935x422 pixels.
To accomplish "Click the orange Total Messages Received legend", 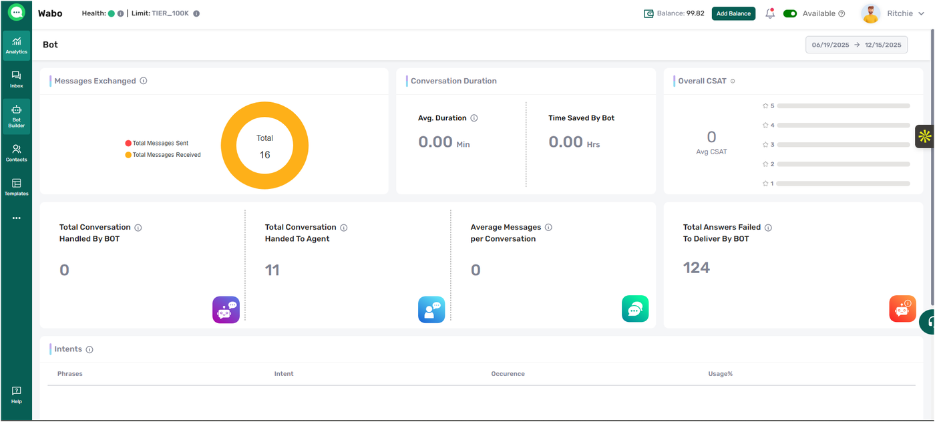I will [163, 154].
